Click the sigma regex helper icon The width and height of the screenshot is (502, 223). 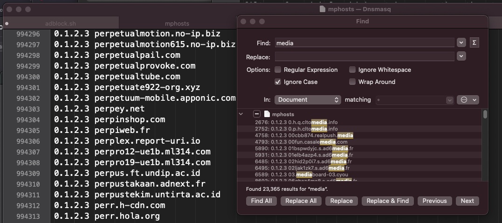click(474, 42)
